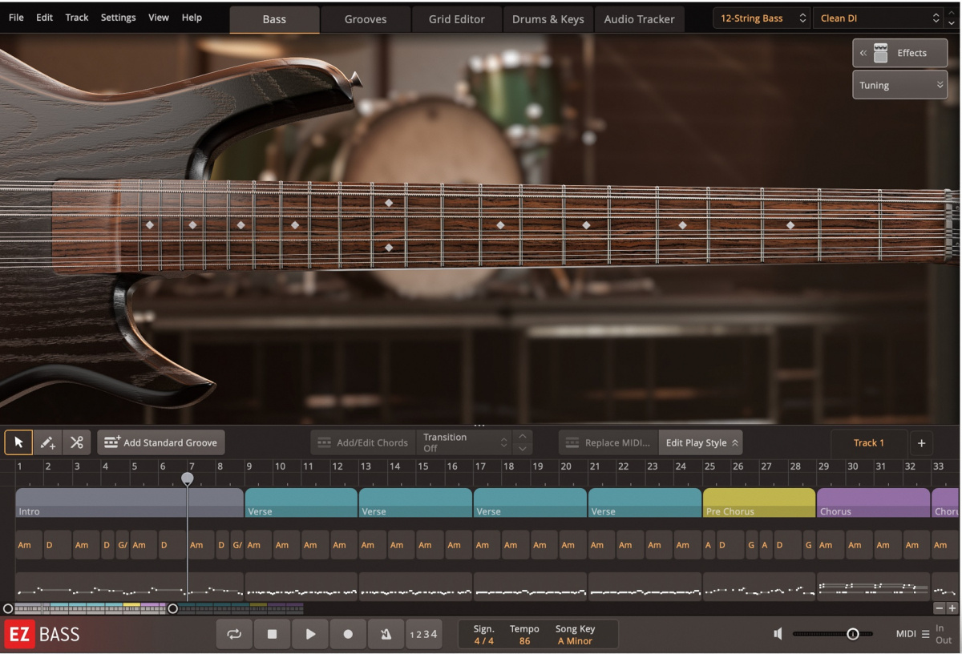This screenshot has width=962, height=654.
Task: Click the metronome icon in the transport
Action: (x=386, y=633)
